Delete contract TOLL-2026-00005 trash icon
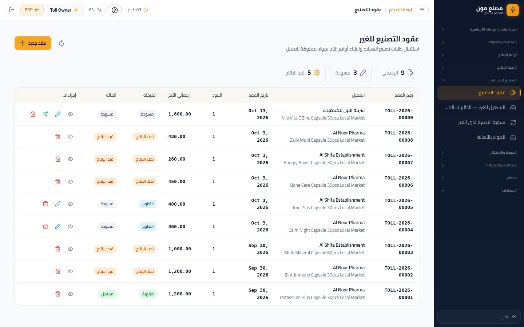This screenshot has width=524, height=327. [x=45, y=204]
